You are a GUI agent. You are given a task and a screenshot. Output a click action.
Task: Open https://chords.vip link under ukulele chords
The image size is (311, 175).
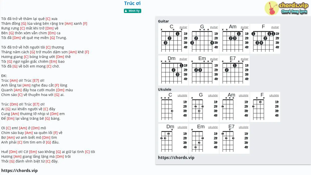tap(176, 157)
